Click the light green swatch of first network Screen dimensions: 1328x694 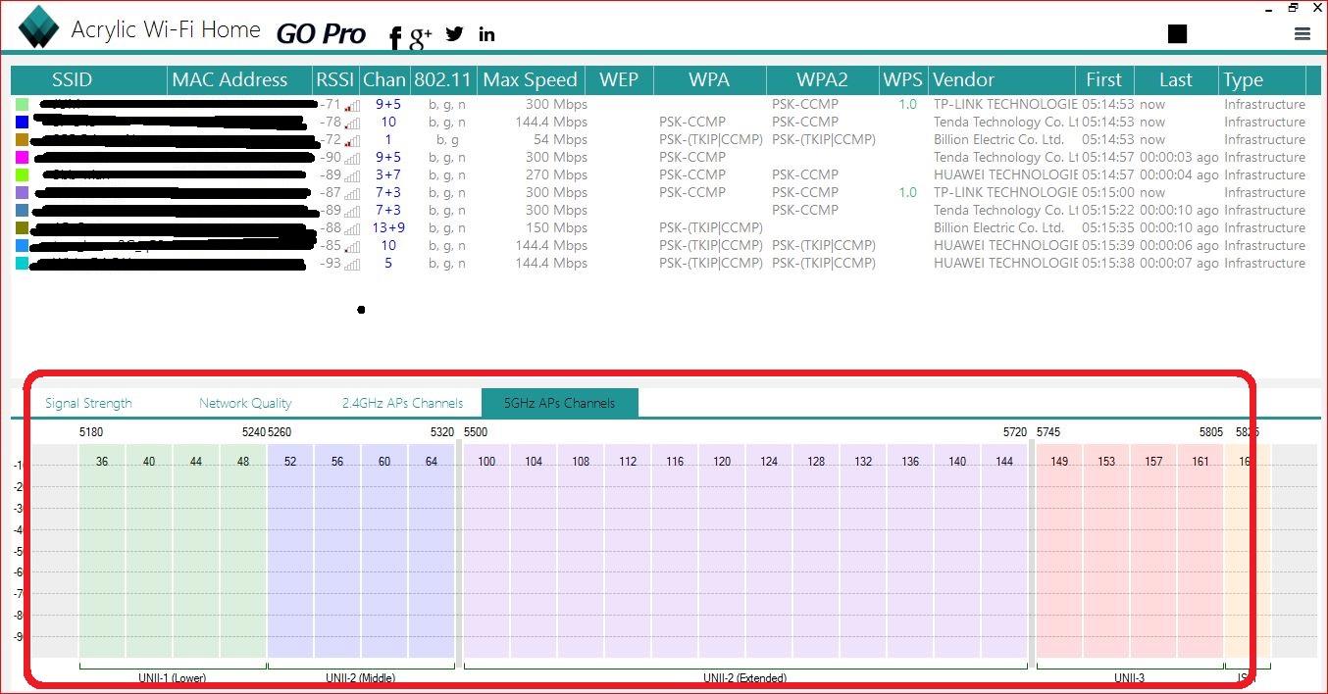click(x=22, y=105)
